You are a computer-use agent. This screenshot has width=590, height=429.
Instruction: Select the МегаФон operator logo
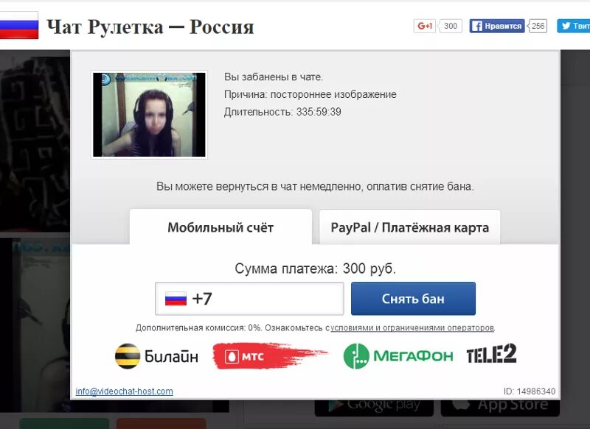pyautogui.click(x=398, y=356)
